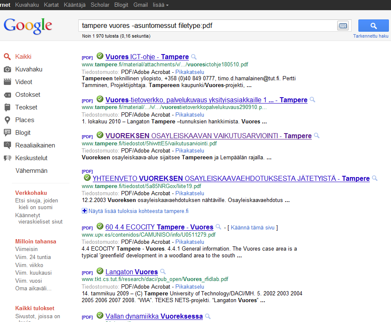
Task: Click the Keskustelut label in left sidebar
Action: pyautogui.click(x=31, y=158)
